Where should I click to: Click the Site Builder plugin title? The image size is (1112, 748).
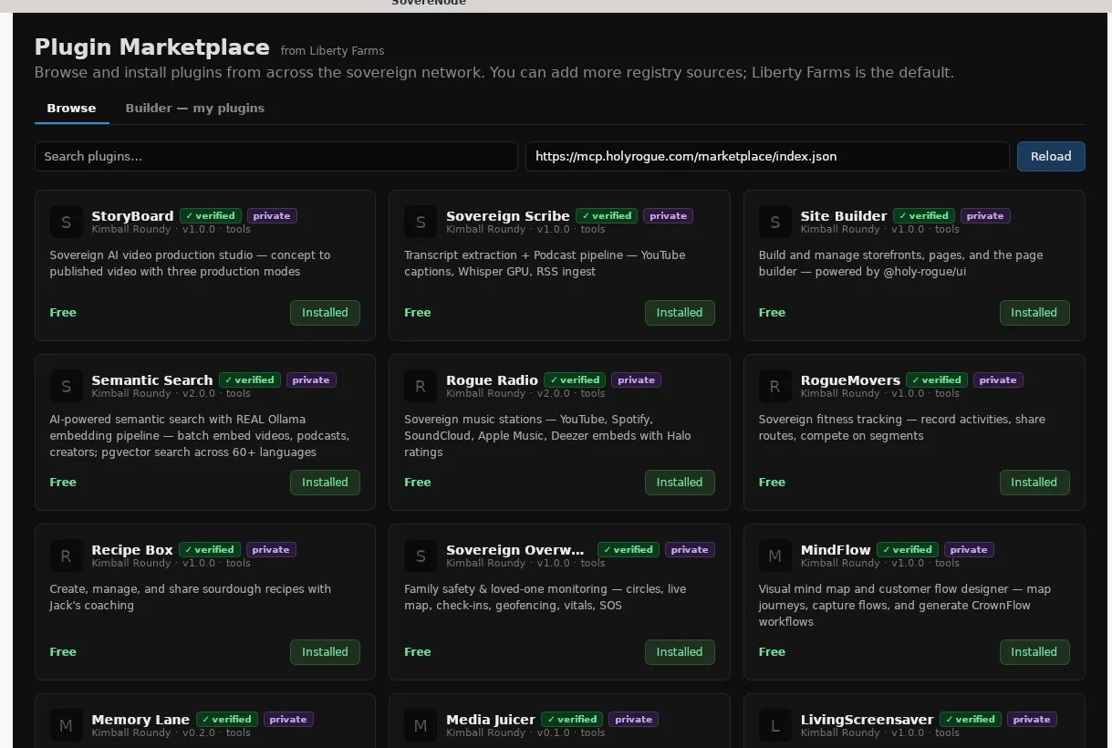coord(844,216)
